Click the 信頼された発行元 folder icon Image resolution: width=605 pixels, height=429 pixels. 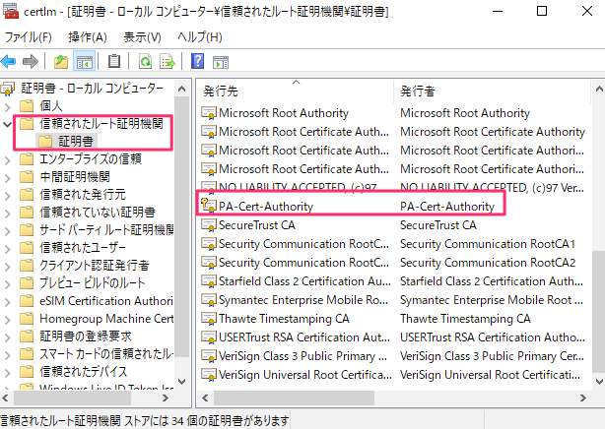(x=27, y=195)
